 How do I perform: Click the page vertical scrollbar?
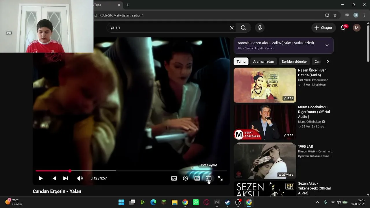pyautogui.click(x=368, y=43)
